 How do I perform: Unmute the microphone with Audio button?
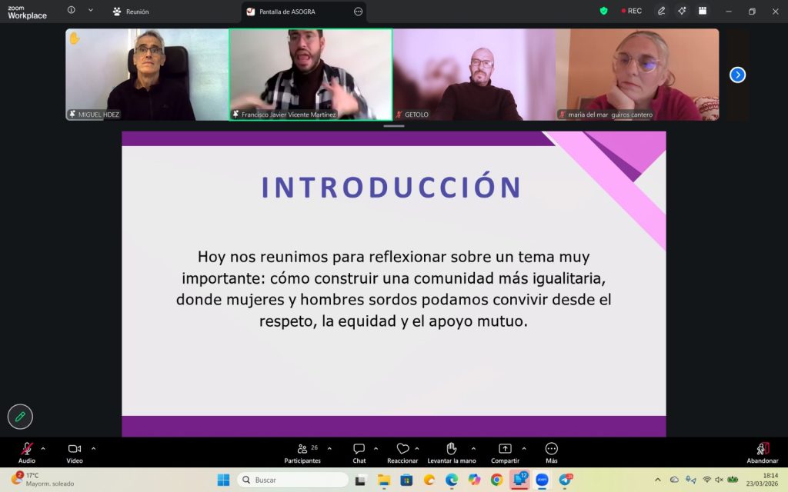point(27,452)
